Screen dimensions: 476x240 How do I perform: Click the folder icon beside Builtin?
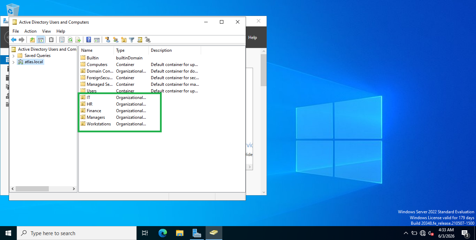click(x=83, y=58)
